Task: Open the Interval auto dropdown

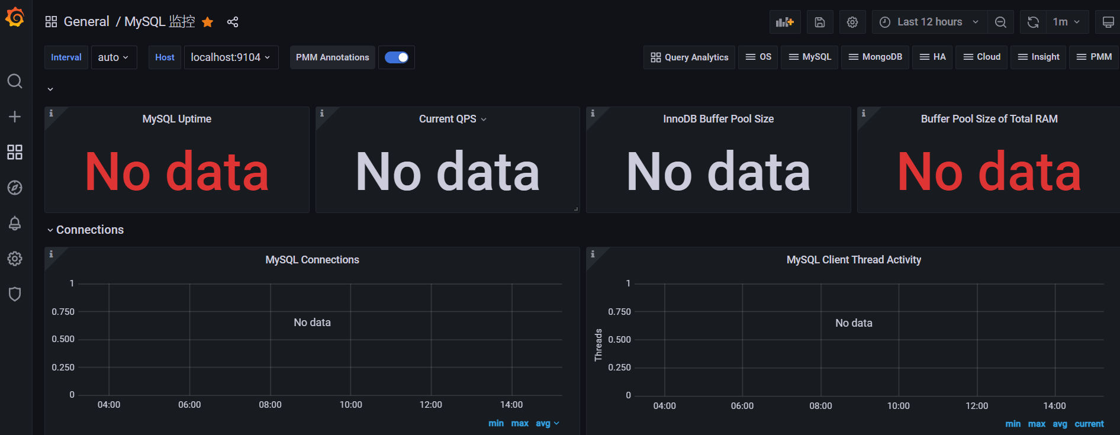Action: (x=114, y=57)
